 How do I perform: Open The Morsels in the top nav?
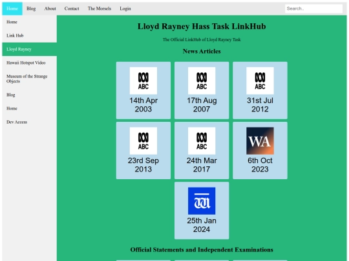click(x=100, y=8)
